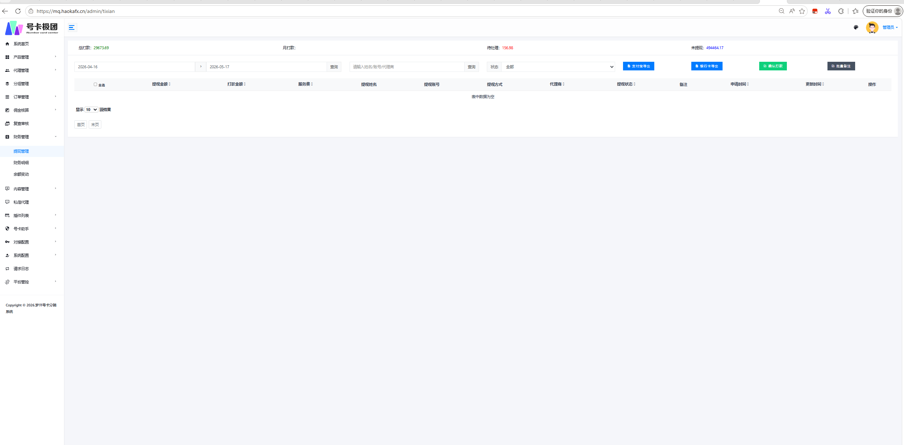Image resolution: width=904 pixels, height=445 pixels.
Task: Click the layers icon for 分组管理
Action: [x=7, y=84]
